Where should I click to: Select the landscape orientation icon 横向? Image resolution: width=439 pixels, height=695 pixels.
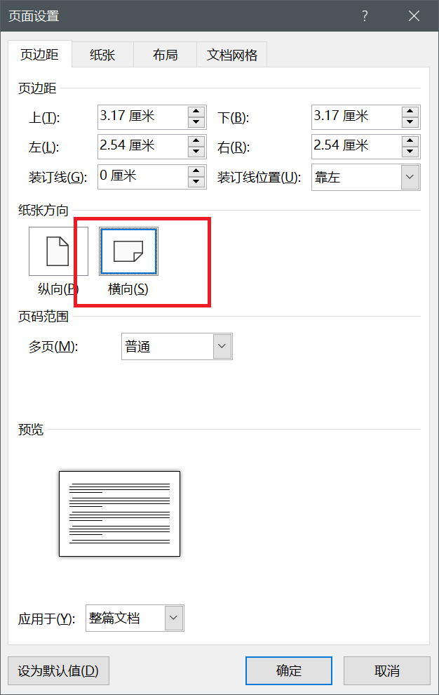coord(128,251)
